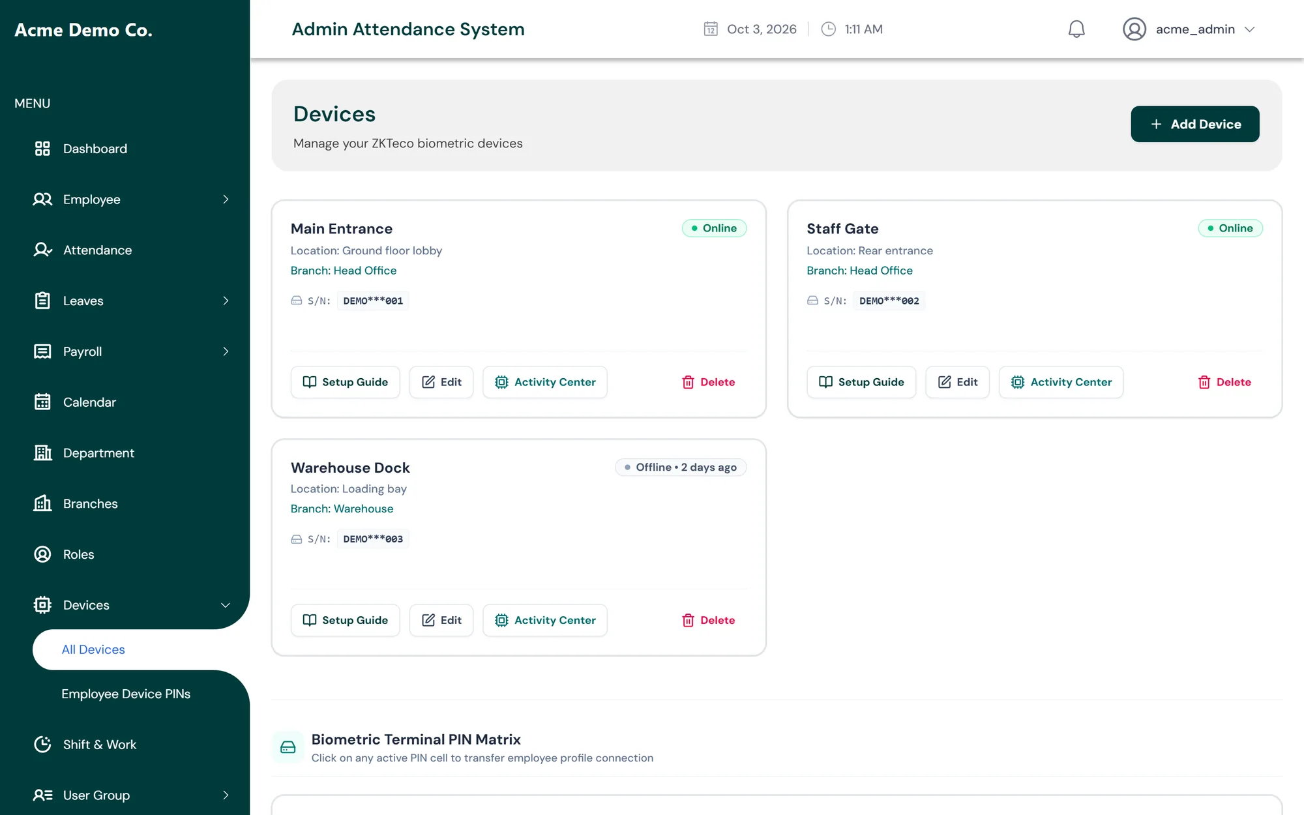The height and width of the screenshot is (815, 1304).
Task: Select All Devices submenu item
Action: coord(93,649)
